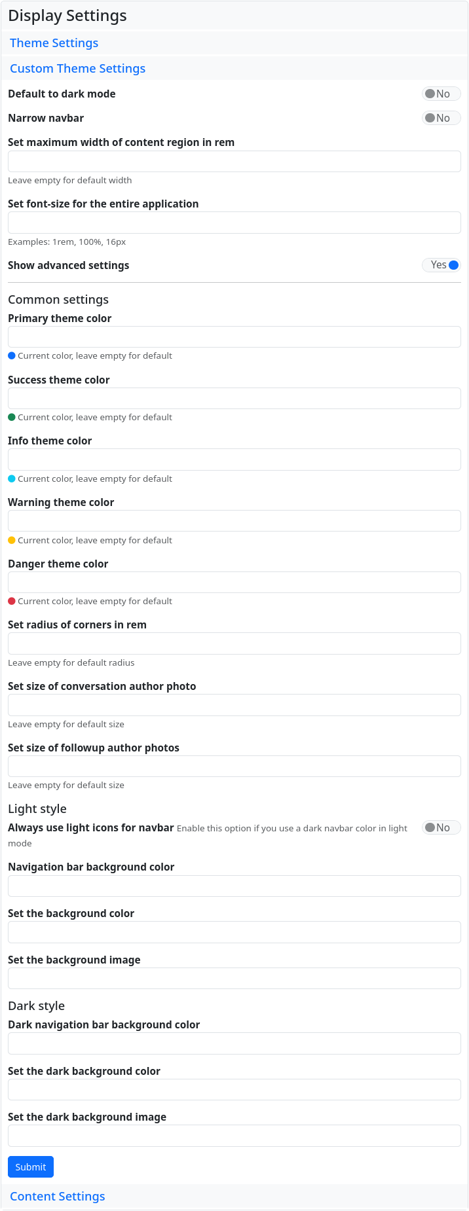
Task: Click the red danger color swatch dot
Action: pyautogui.click(x=12, y=601)
